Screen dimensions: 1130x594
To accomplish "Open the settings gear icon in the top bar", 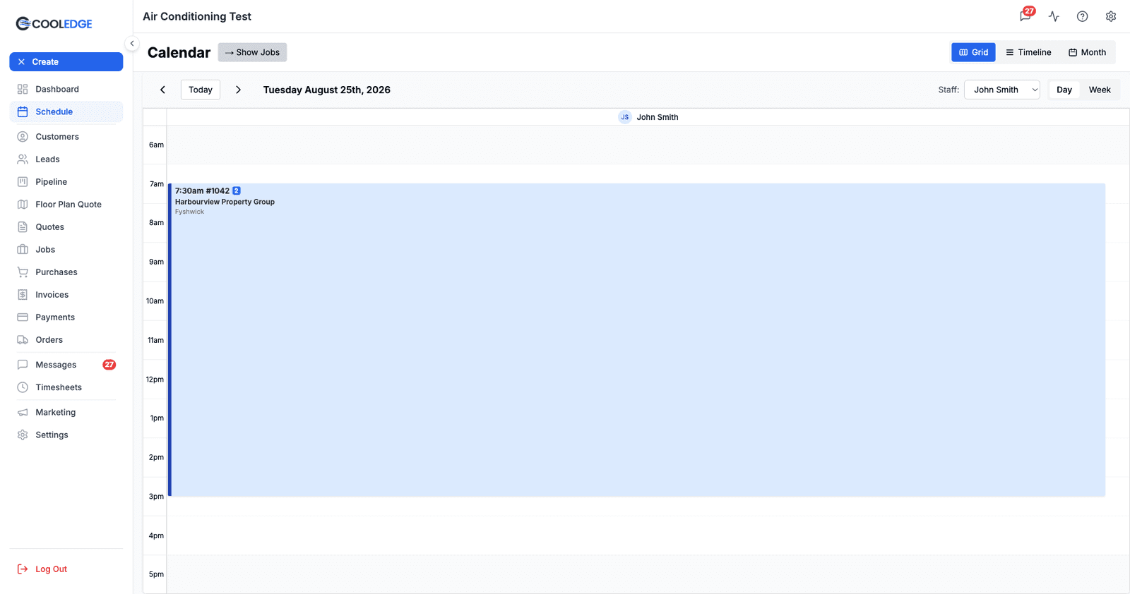I will click(x=1111, y=16).
